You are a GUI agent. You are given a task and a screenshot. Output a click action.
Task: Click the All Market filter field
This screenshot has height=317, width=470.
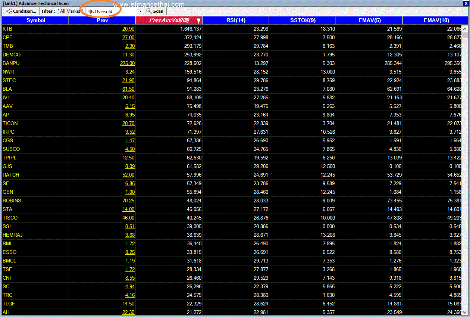tap(70, 11)
